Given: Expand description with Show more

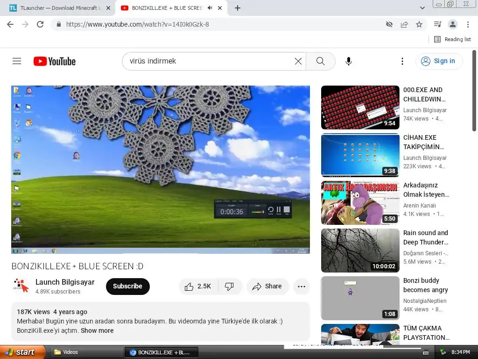Looking at the screenshot, I should coord(97,330).
